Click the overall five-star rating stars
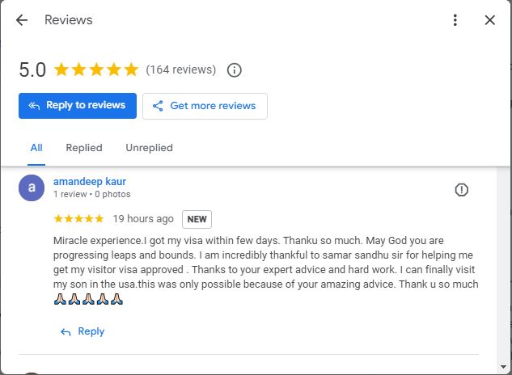The height and width of the screenshot is (375, 512). 96,70
